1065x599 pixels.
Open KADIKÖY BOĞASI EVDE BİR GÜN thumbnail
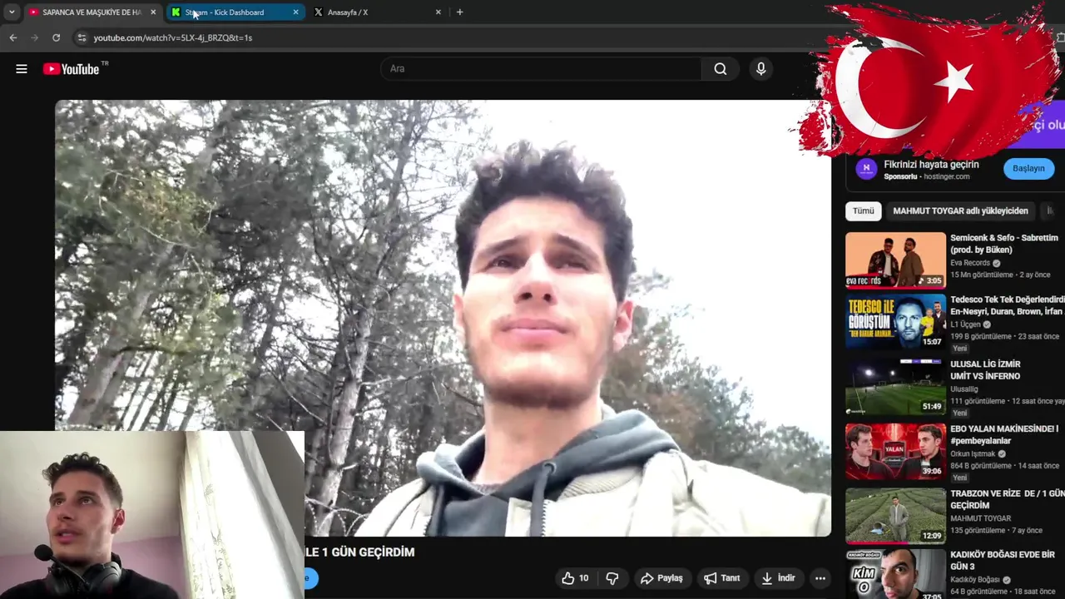[895, 574]
